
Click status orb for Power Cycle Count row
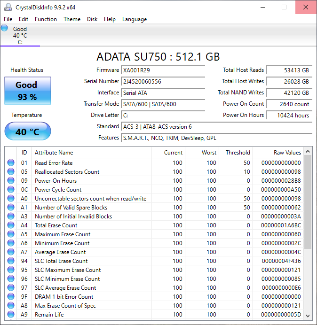(11, 189)
